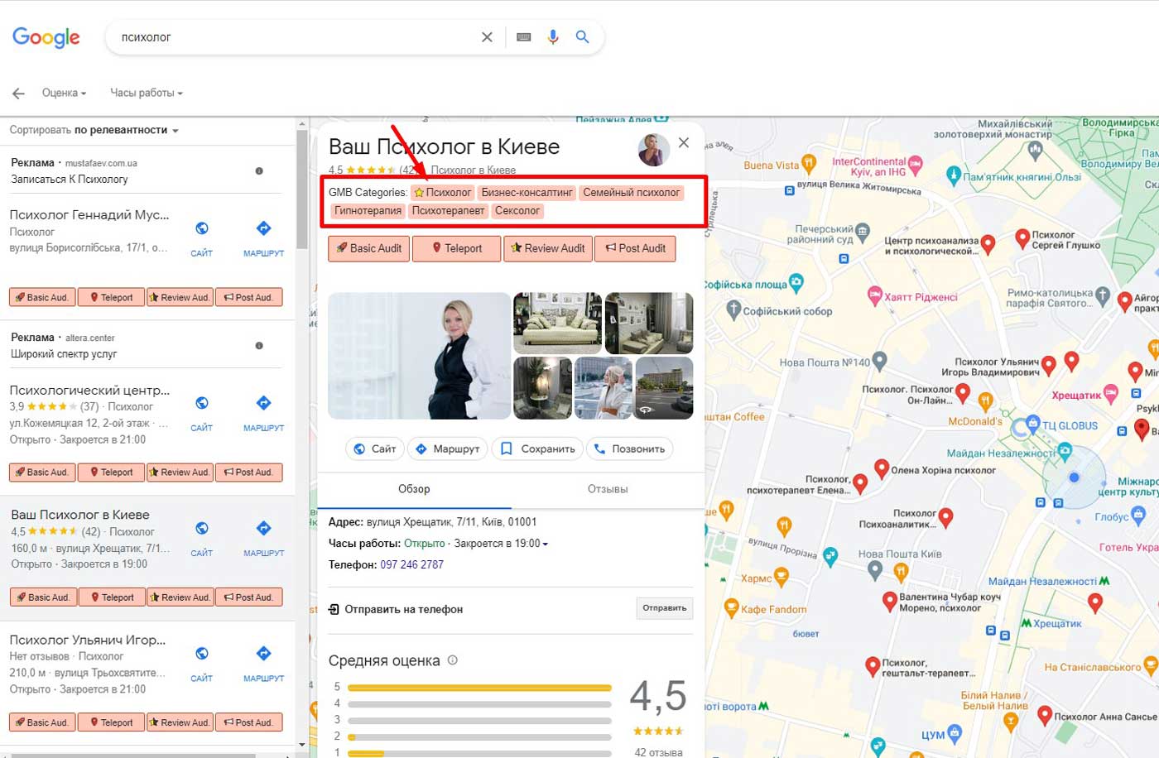The height and width of the screenshot is (758, 1159).
Task: Click info icon next to Средняя оценка
Action: click(452, 660)
